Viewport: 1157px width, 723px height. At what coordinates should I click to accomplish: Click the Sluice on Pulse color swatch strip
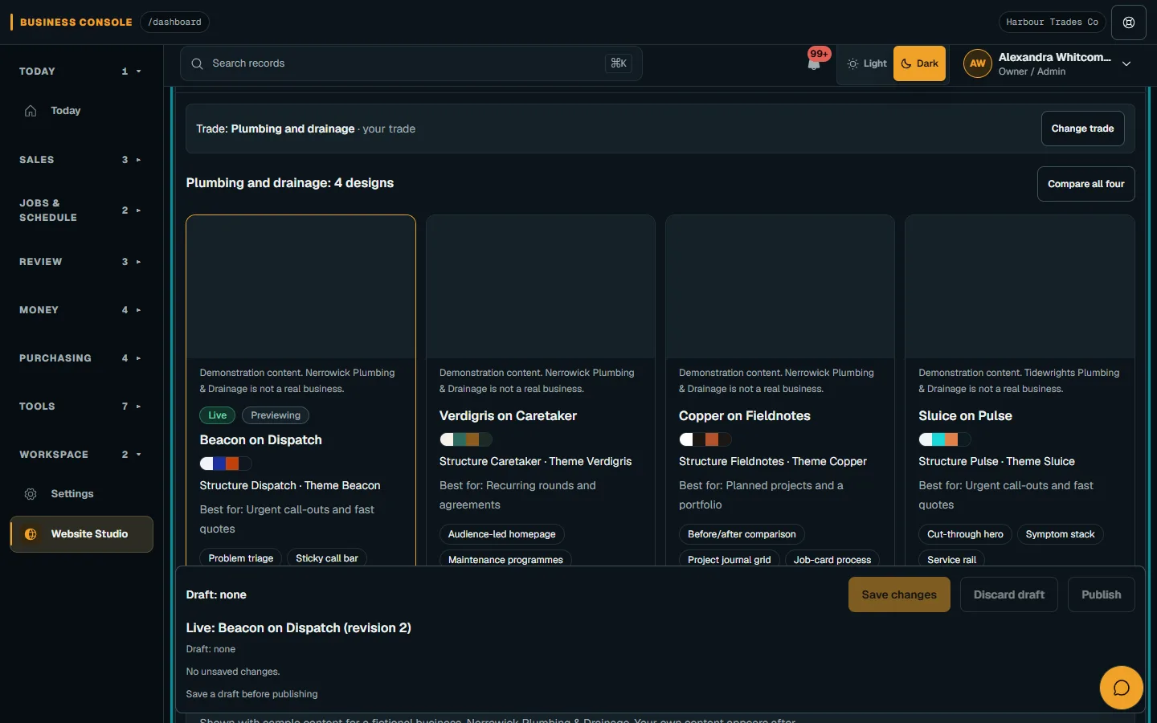coord(945,439)
